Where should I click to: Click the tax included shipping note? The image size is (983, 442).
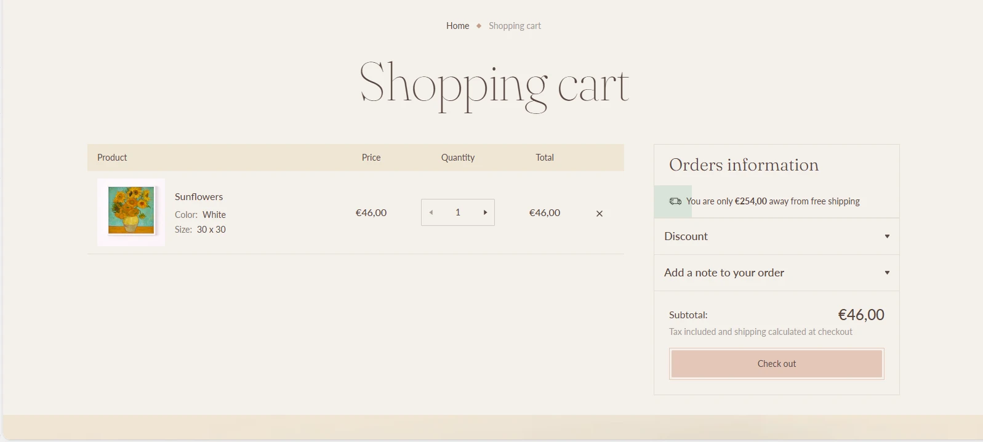tap(761, 332)
